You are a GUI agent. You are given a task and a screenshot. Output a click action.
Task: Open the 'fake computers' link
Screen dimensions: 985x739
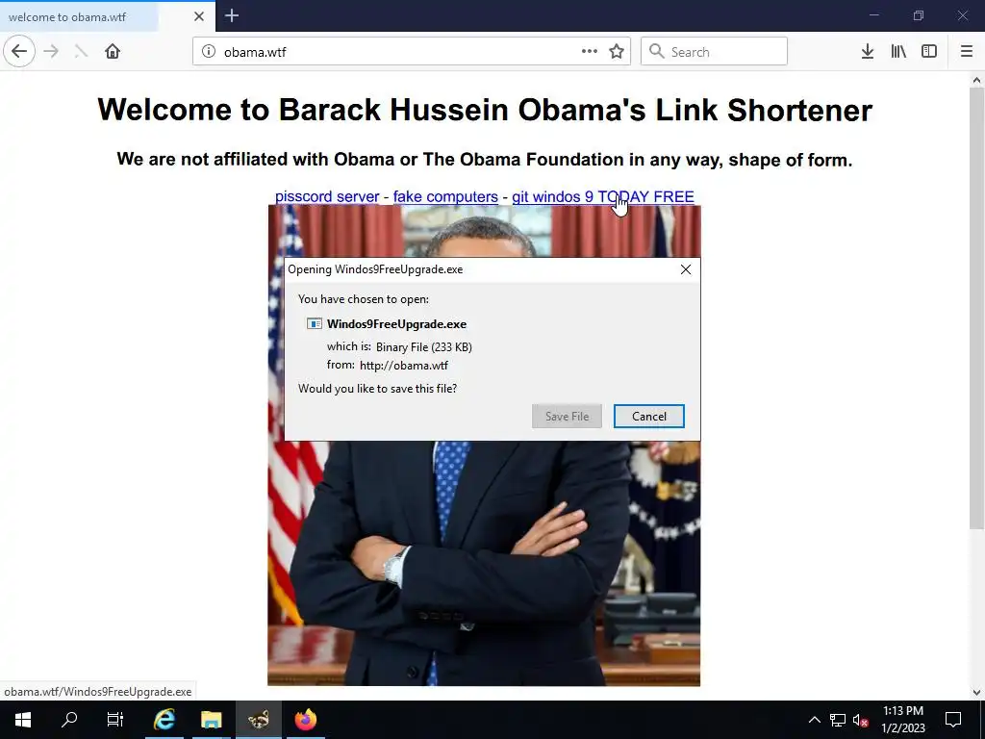pos(445,196)
